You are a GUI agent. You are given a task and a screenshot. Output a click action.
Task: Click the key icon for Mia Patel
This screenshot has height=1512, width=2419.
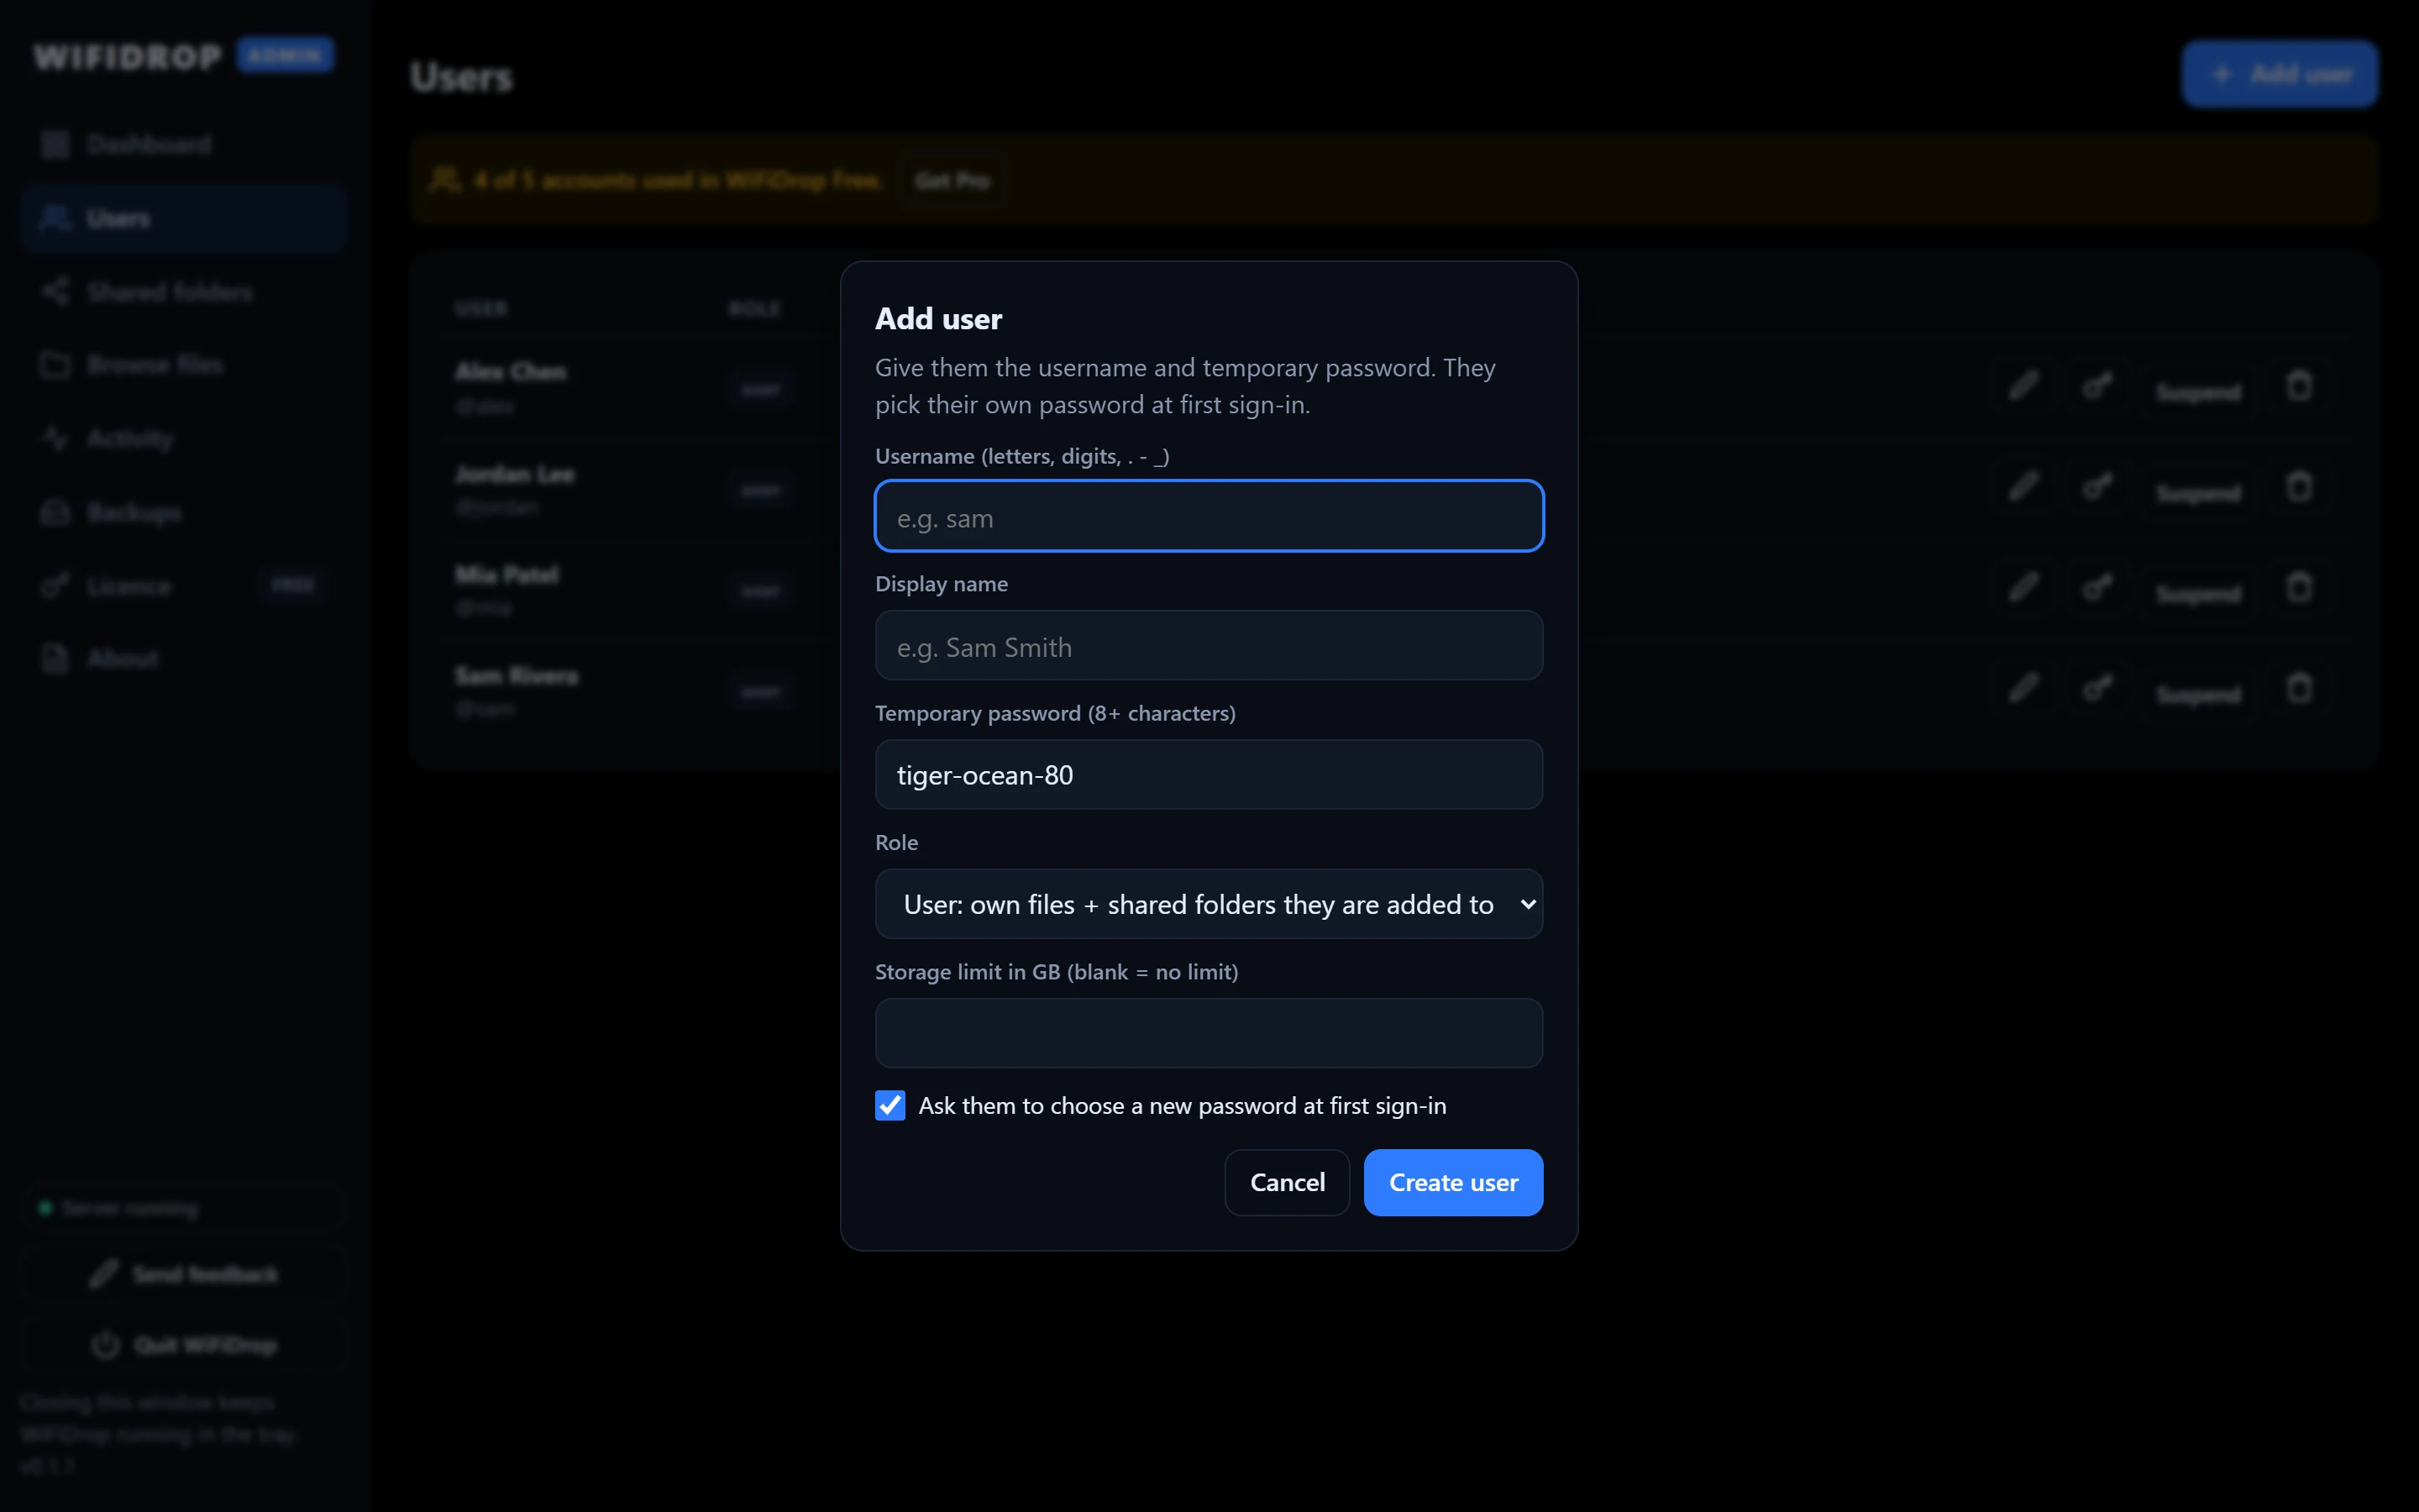(x=2097, y=587)
